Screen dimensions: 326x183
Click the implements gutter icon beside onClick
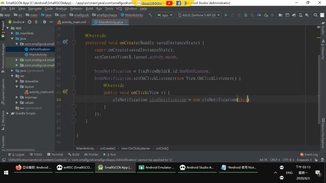pyautogui.click(x=65, y=91)
